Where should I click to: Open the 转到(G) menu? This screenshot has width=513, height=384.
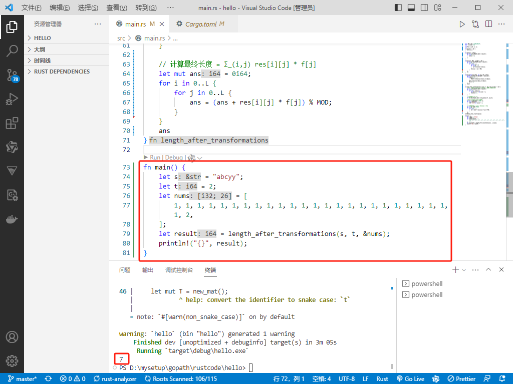[x=146, y=7]
